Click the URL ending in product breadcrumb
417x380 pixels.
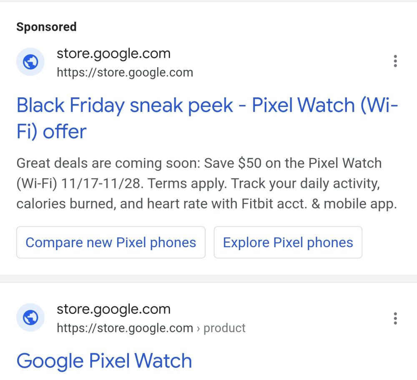[125, 328]
